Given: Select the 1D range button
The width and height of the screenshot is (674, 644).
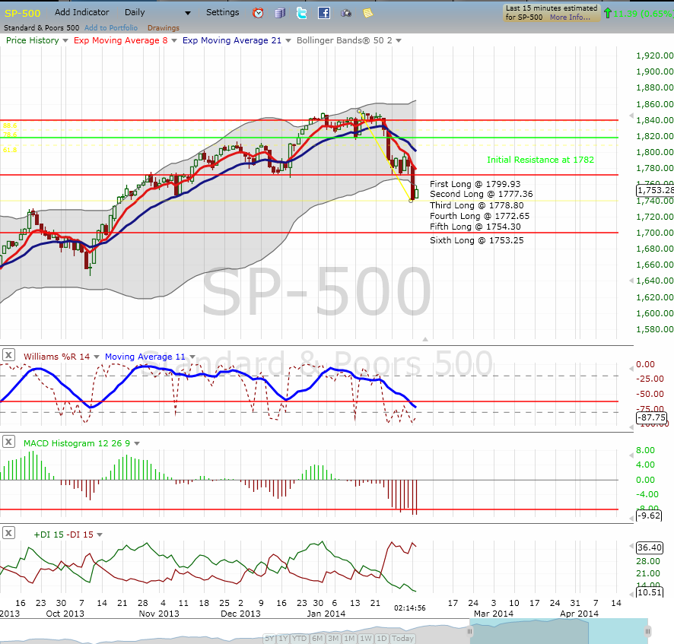Looking at the screenshot, I should 382,639.
